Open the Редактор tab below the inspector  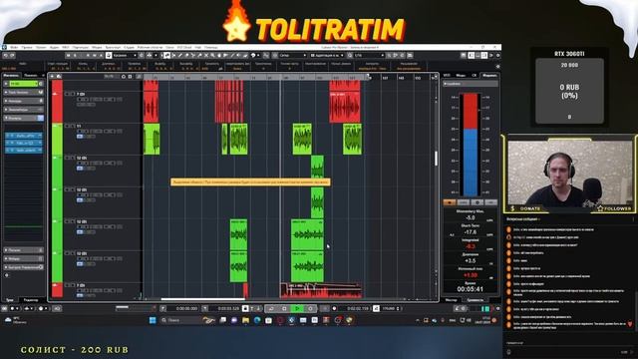(x=31, y=300)
